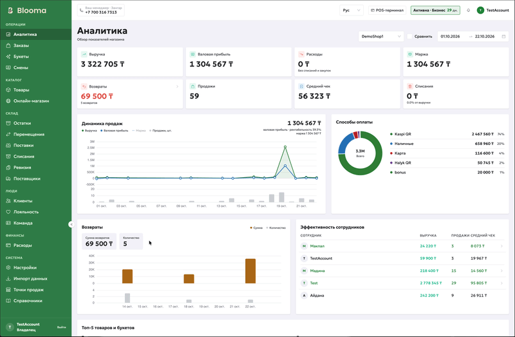Enable the Сравнить checkbox
Viewport: 515px width, 337px height.
409,37
